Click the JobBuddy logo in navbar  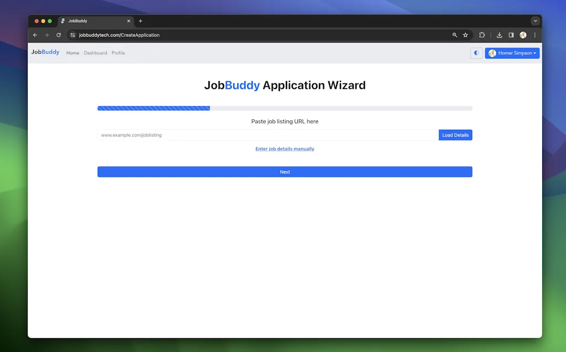(45, 52)
